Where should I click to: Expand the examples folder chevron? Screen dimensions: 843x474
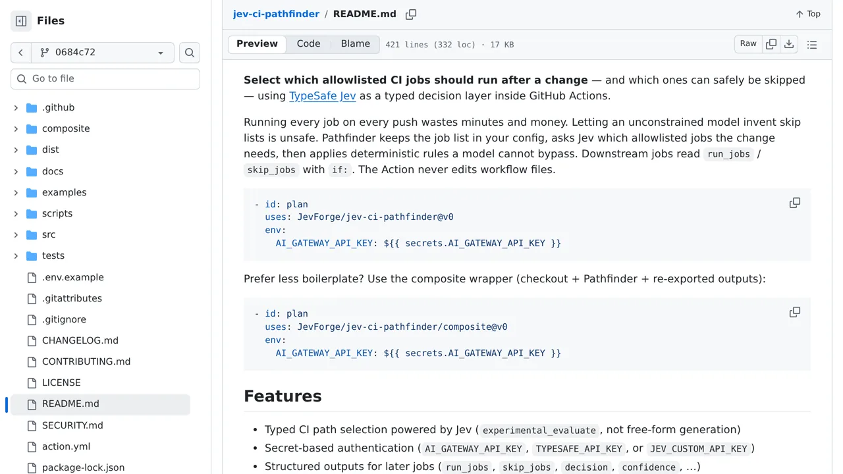click(16, 193)
